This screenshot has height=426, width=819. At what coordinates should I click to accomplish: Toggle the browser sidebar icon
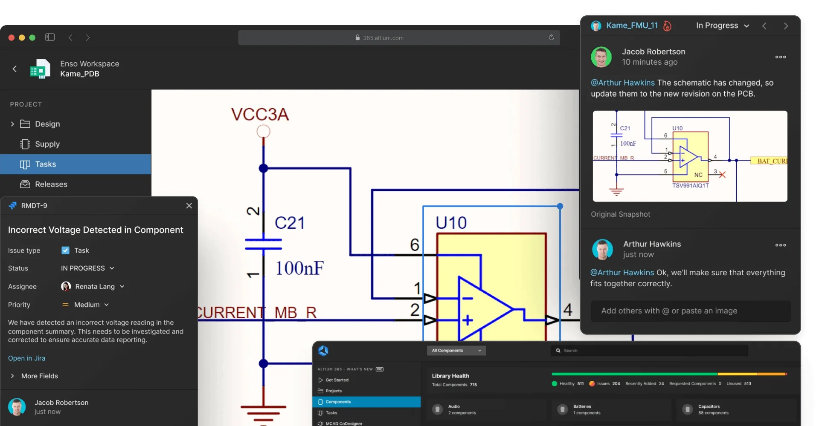point(50,37)
